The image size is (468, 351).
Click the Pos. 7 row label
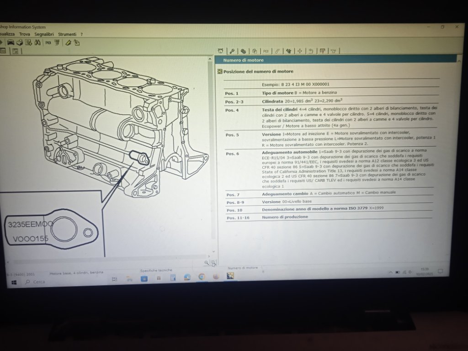233,195
